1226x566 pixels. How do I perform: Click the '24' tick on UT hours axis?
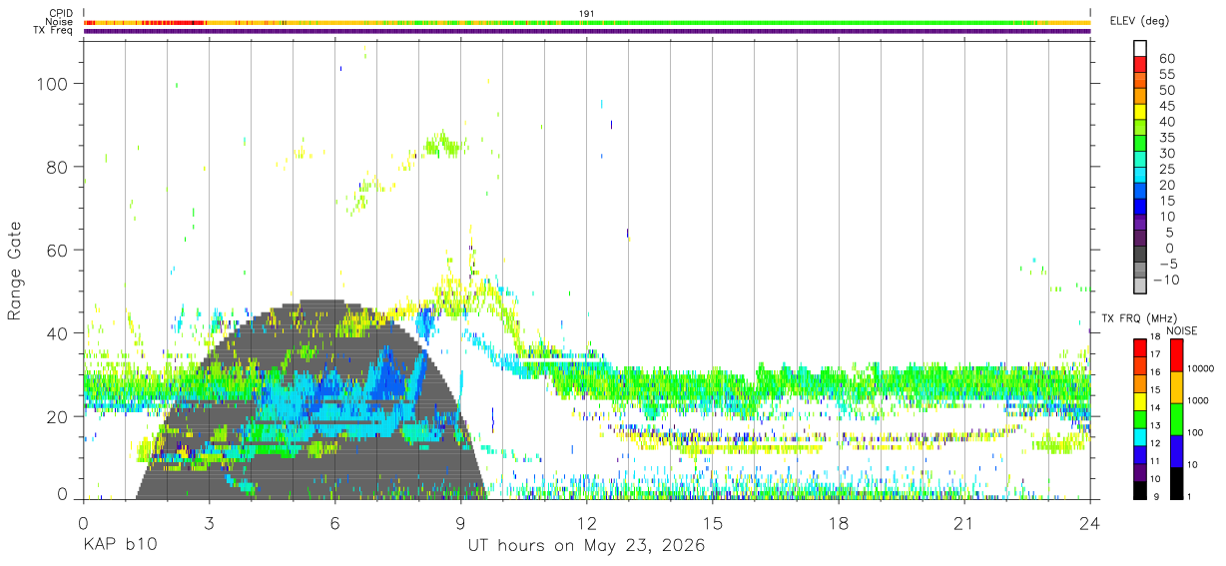[1090, 522]
